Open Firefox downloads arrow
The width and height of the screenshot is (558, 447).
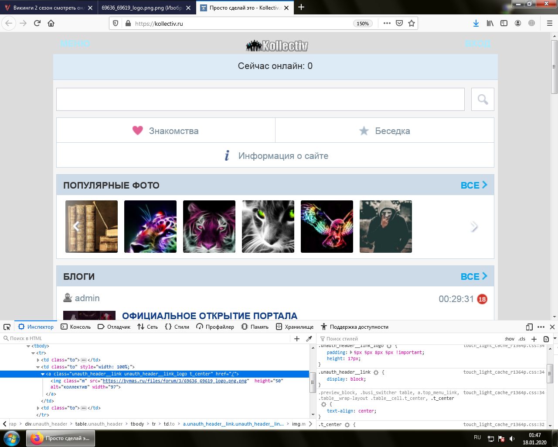click(x=476, y=24)
